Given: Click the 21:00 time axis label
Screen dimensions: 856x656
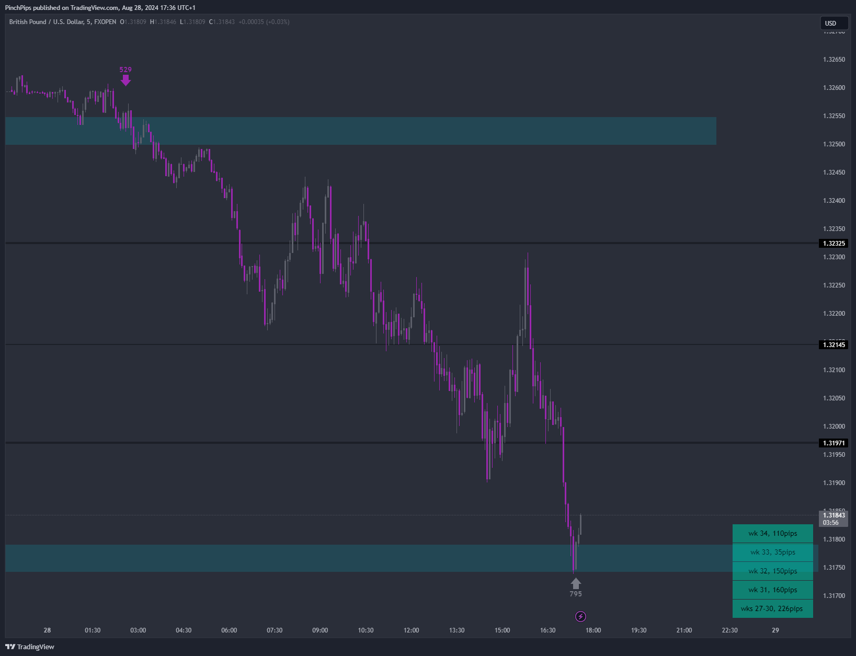Looking at the screenshot, I should 684,630.
